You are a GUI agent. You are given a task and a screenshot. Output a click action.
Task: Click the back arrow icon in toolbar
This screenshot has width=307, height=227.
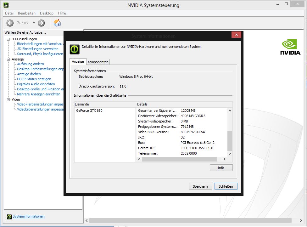click(10, 23)
